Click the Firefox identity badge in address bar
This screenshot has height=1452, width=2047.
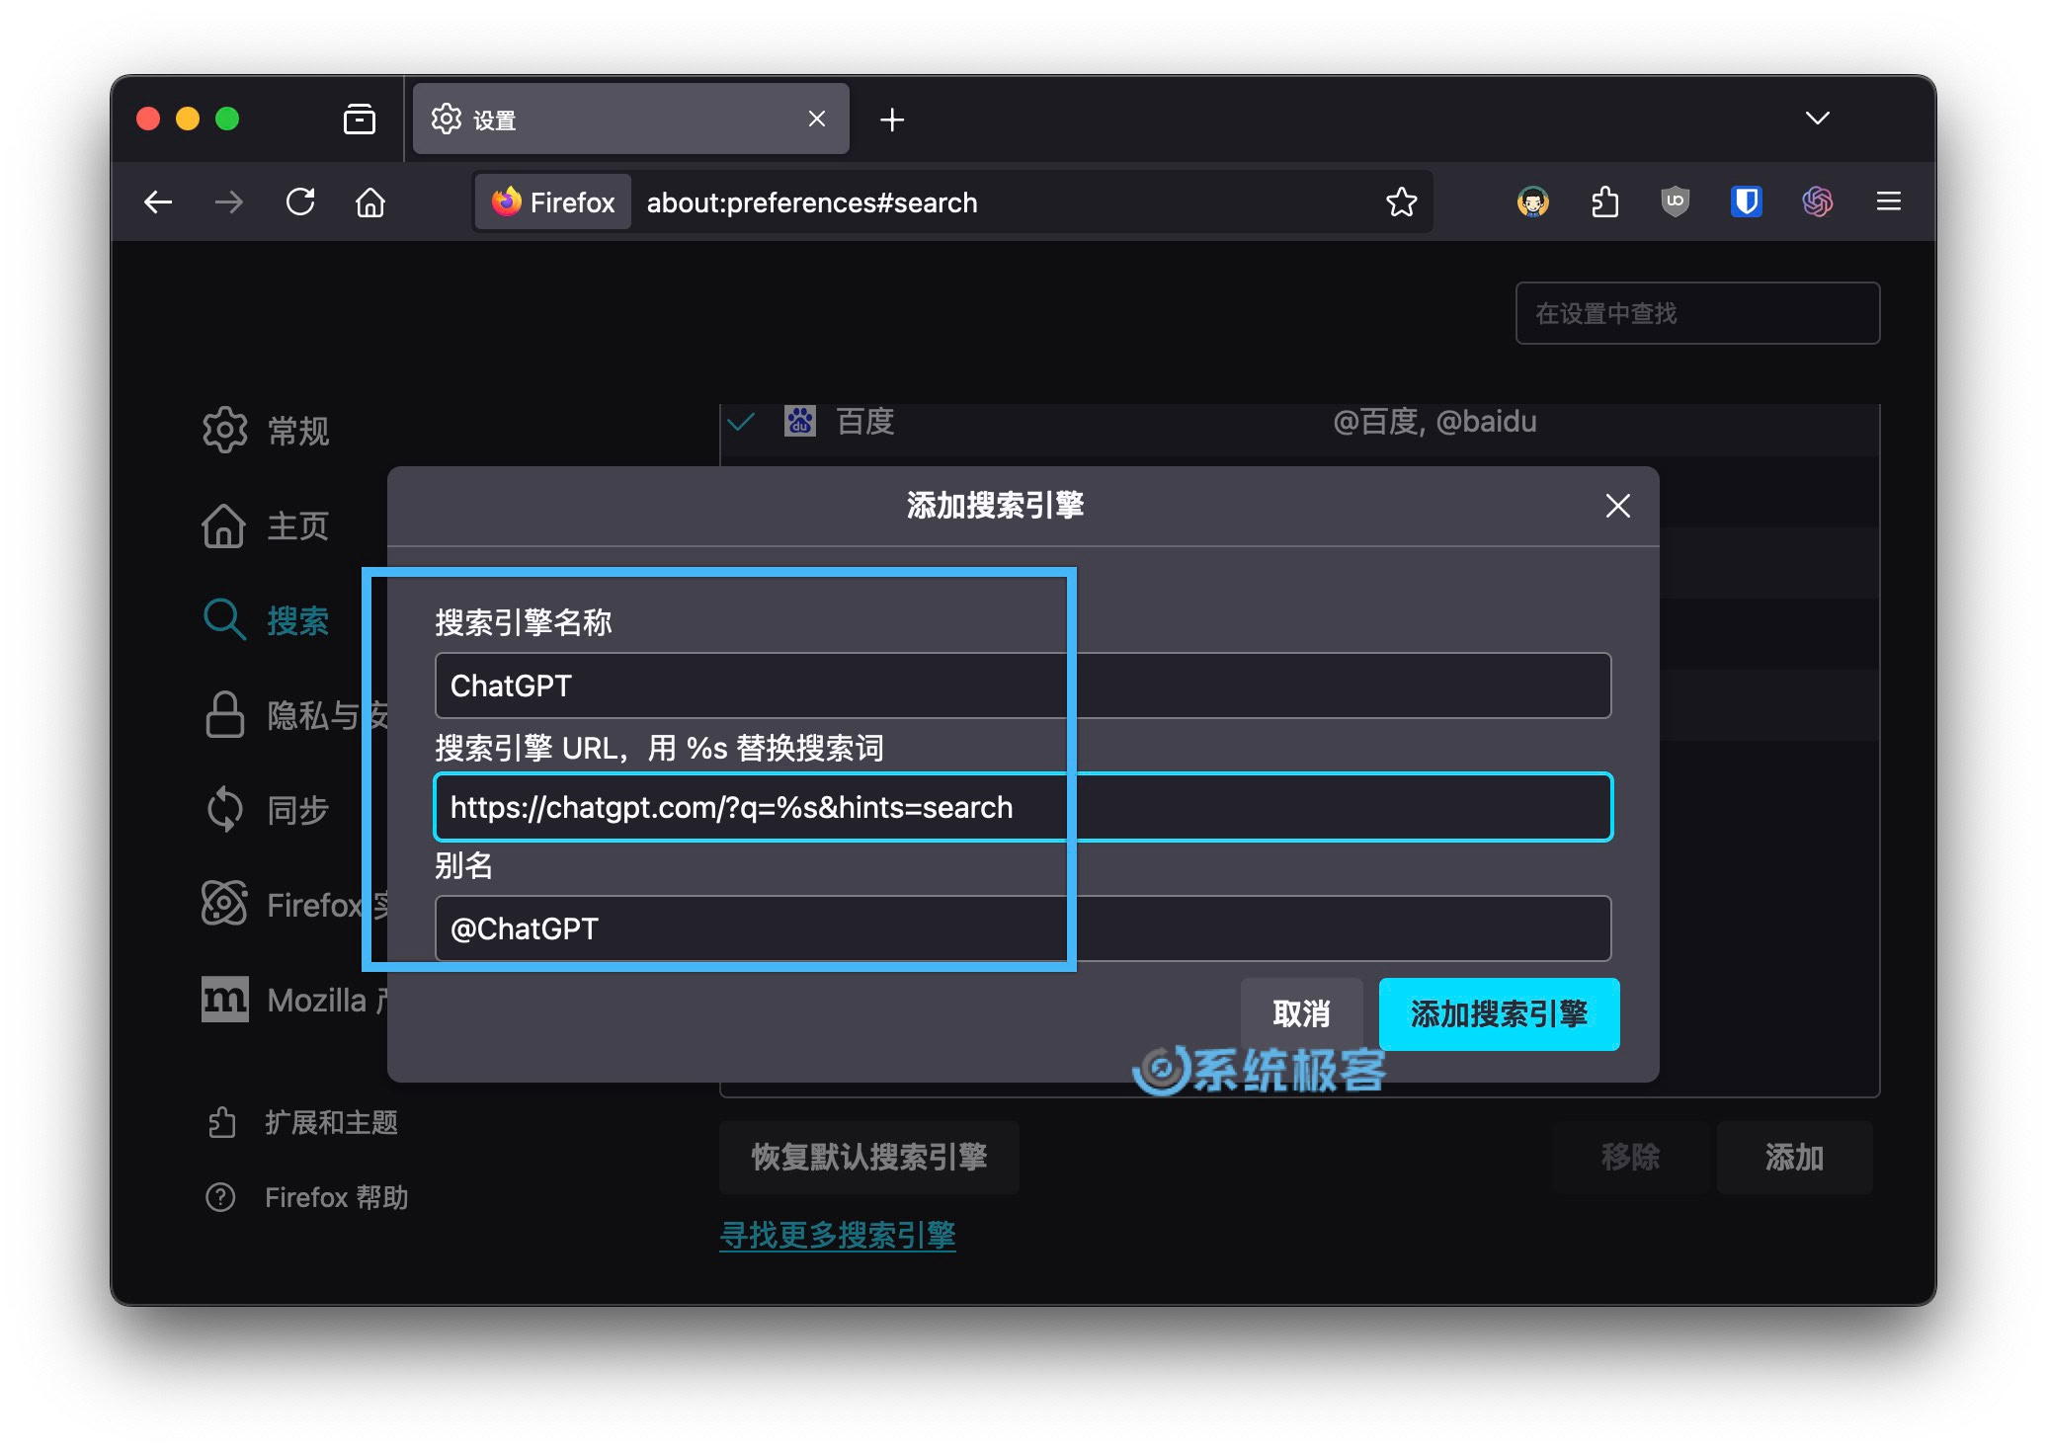[553, 202]
